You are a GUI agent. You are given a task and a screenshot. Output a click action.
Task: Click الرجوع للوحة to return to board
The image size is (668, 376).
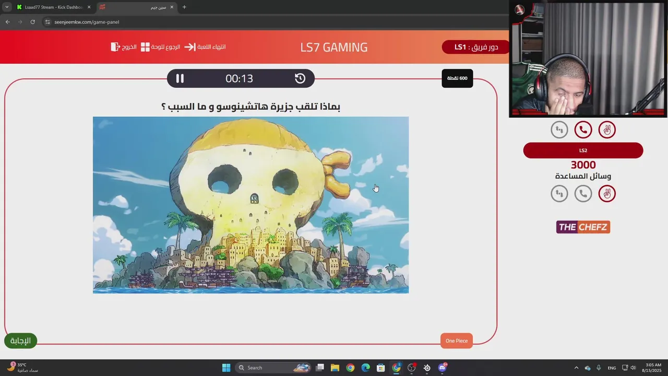165,46
